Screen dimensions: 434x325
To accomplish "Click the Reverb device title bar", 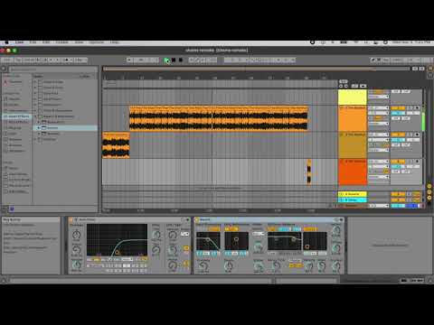I will [269, 219].
